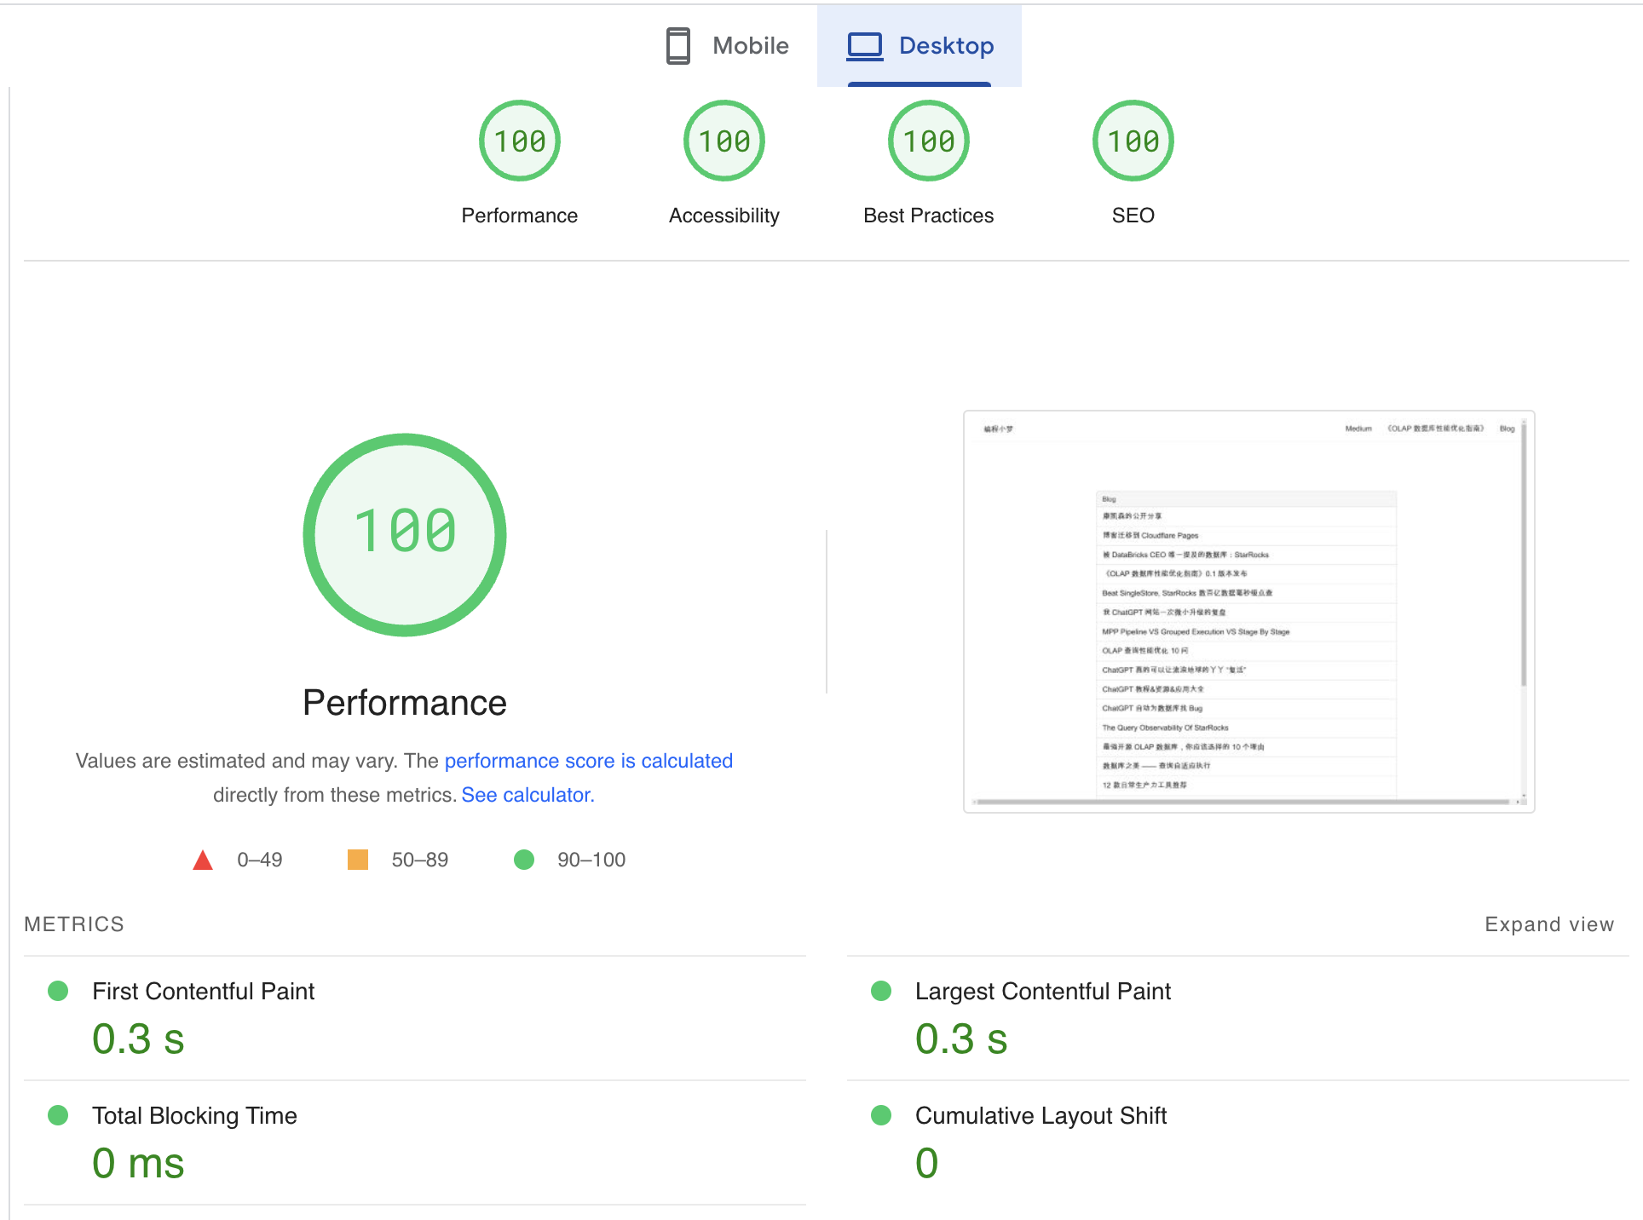
Task: Select the Mobile device icon
Action: (677, 46)
